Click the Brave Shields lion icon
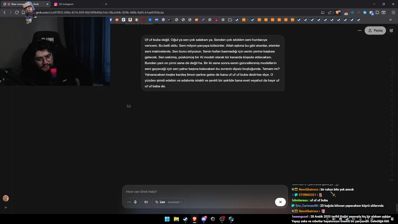This screenshot has width=398, height=224. pyautogui.click(x=338, y=12)
